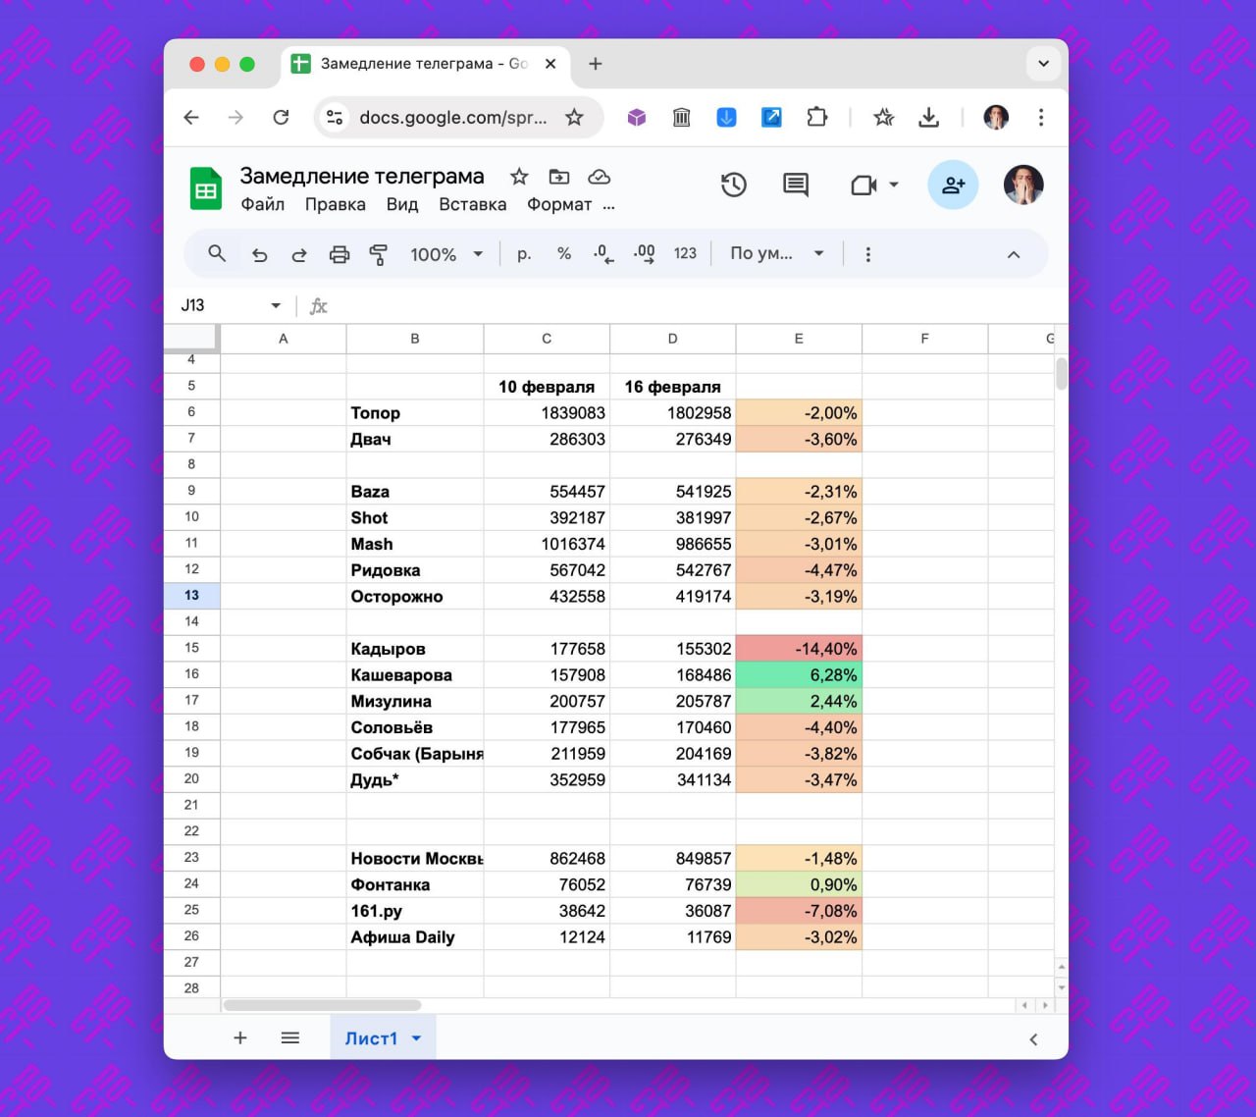Open the zoom level 100% dropdown

(x=446, y=254)
